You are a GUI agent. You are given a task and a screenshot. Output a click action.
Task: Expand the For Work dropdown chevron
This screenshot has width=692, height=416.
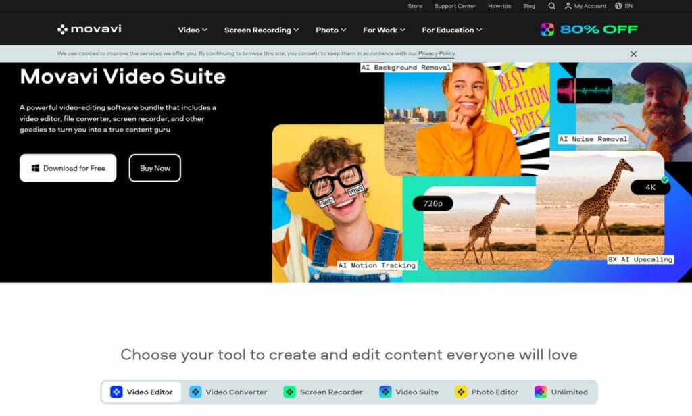pos(403,30)
